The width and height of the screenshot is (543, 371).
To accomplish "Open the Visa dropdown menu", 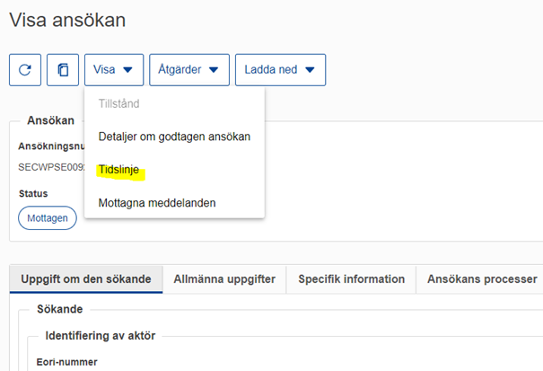I will click(114, 70).
